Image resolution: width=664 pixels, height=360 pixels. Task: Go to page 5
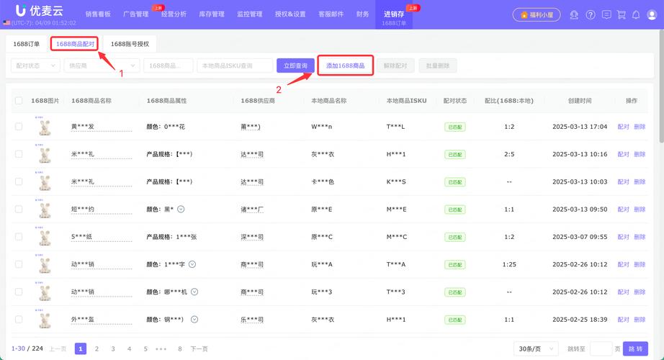click(x=145, y=349)
